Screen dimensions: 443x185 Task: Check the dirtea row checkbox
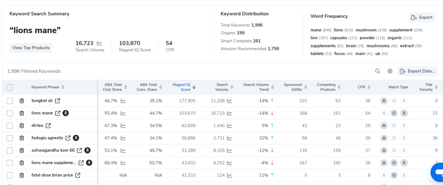tap(10, 125)
